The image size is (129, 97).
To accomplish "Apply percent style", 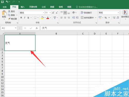I will tap(106, 18).
